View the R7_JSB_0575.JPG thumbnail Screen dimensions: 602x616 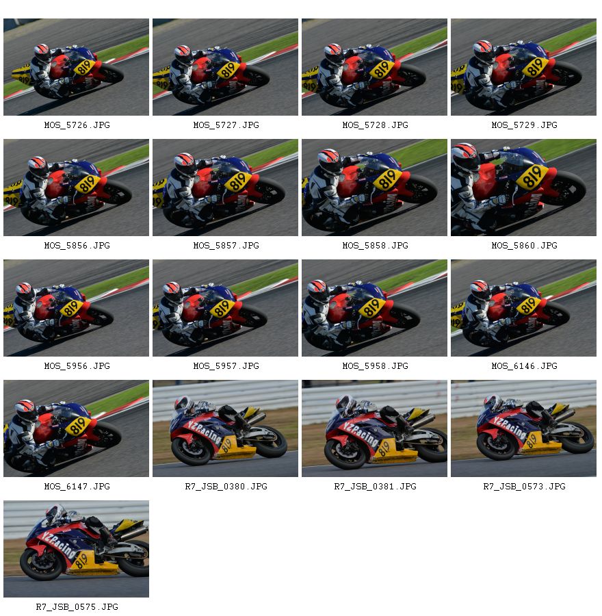coord(76,549)
